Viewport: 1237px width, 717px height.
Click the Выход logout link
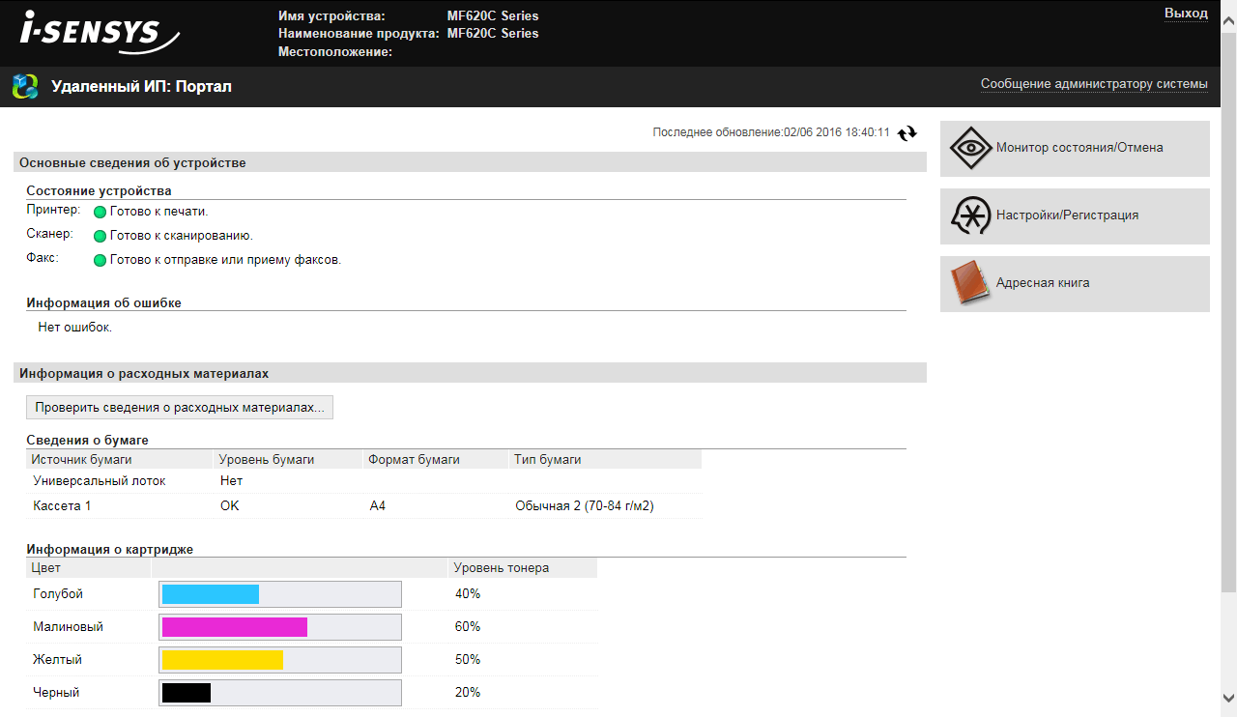click(1186, 14)
